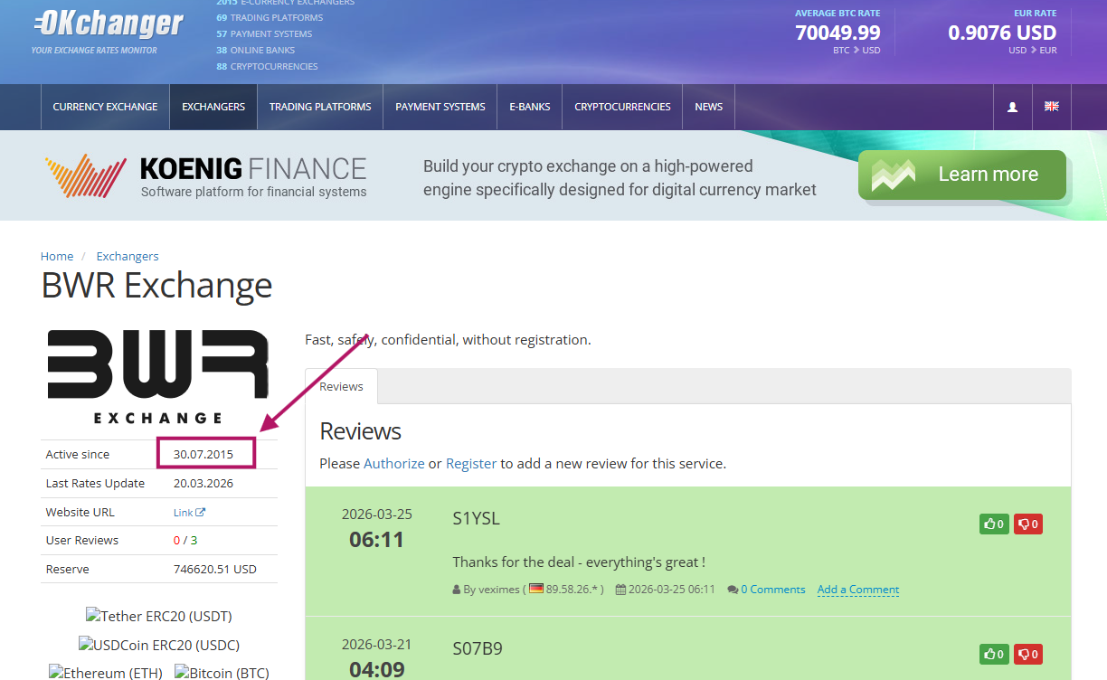1107x680 pixels.
Task: Open News menu item
Action: [709, 107]
